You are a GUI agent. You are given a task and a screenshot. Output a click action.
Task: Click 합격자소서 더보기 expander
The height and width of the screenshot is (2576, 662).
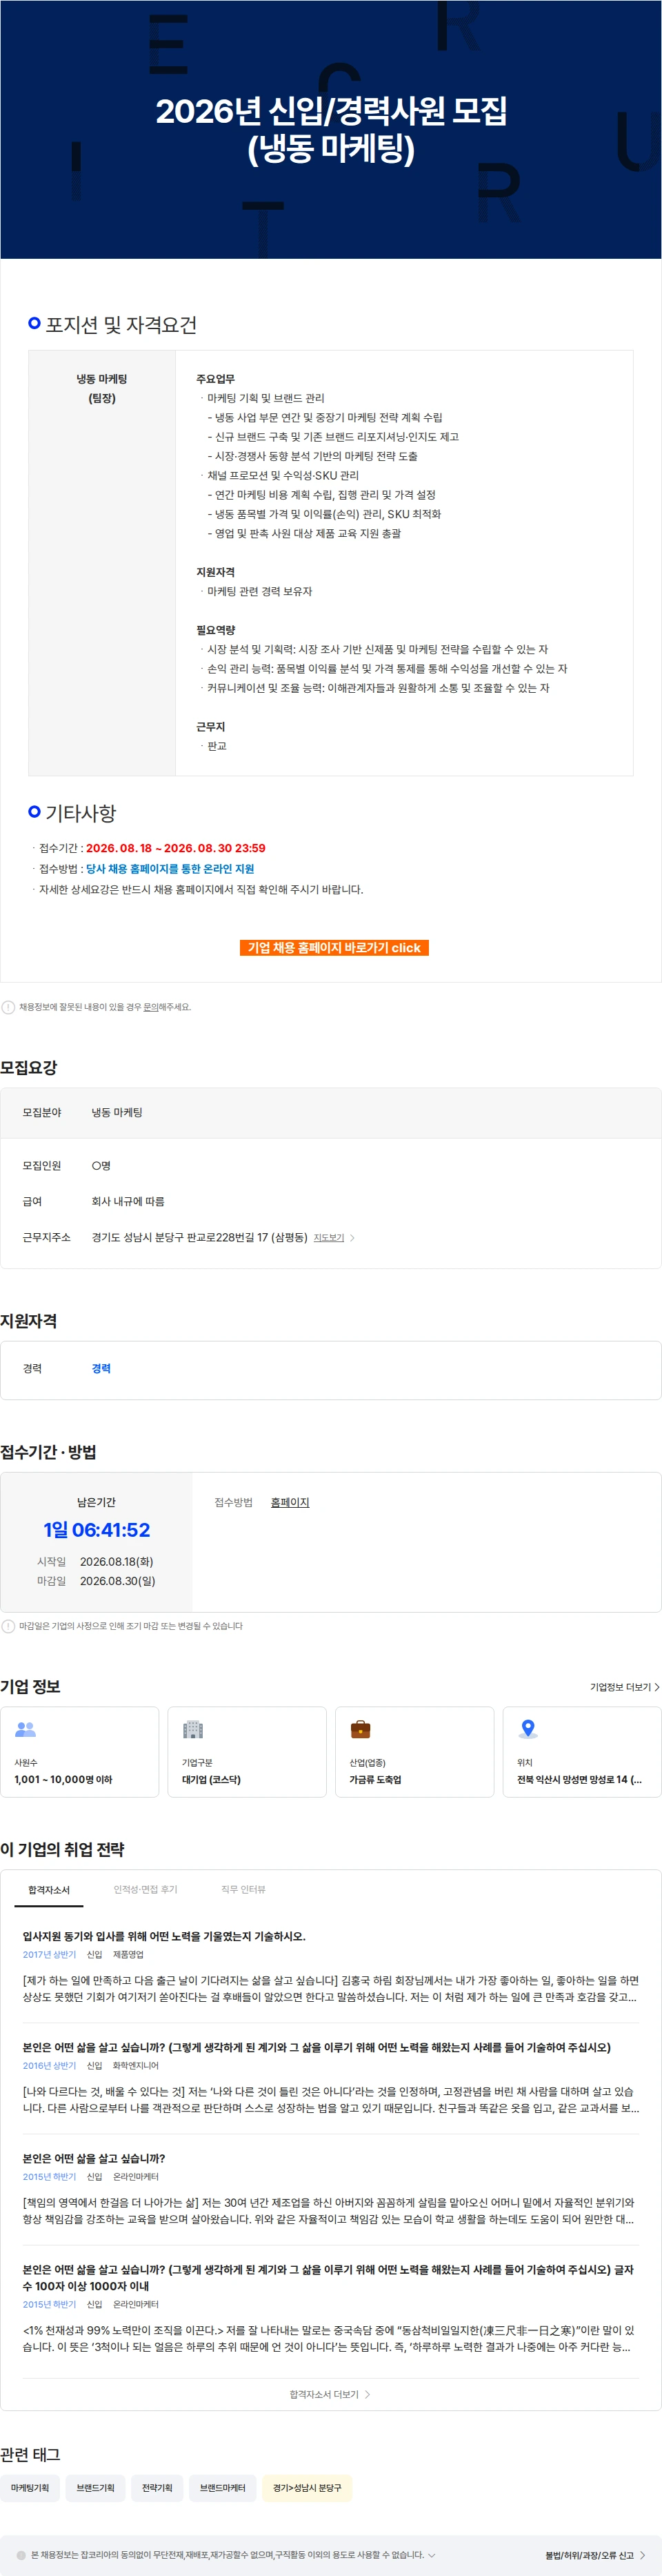click(x=330, y=2394)
